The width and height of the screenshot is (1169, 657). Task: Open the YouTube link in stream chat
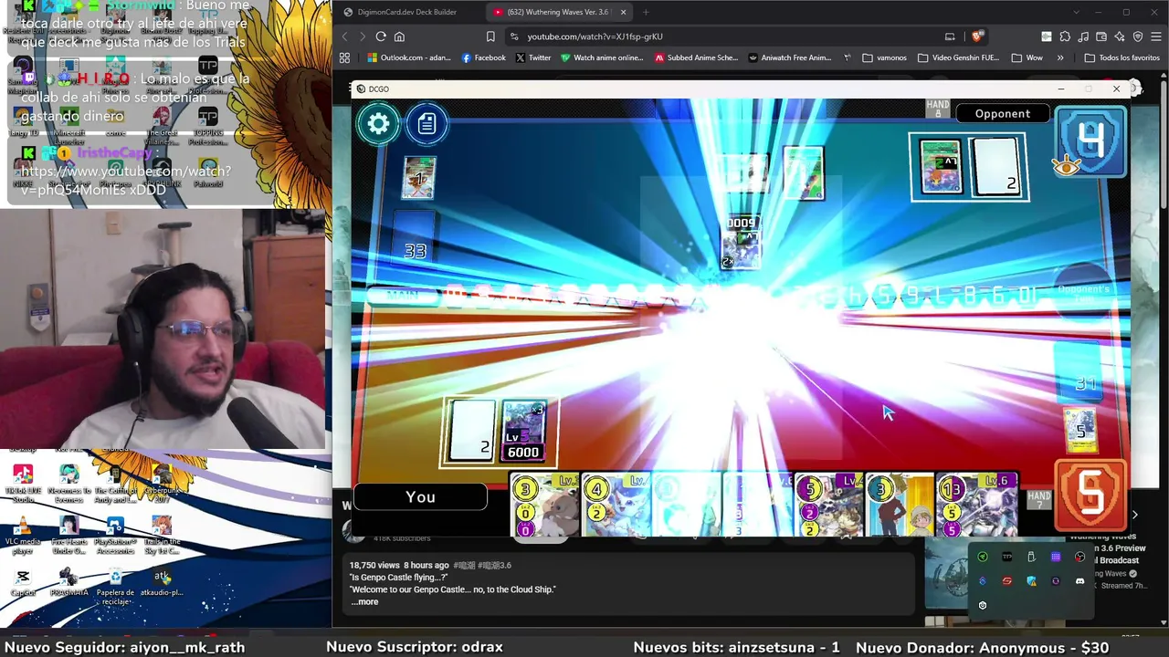(x=125, y=181)
